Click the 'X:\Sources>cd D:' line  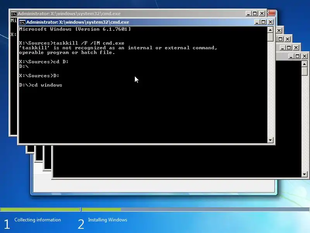44,62
